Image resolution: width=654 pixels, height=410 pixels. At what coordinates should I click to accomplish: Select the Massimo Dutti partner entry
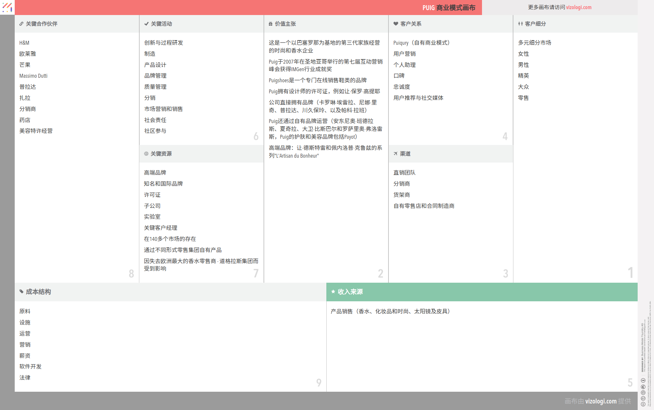point(33,76)
